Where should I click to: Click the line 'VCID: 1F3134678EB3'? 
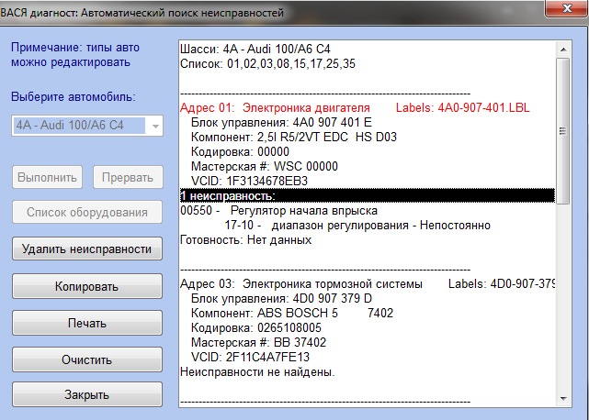pyautogui.click(x=249, y=182)
